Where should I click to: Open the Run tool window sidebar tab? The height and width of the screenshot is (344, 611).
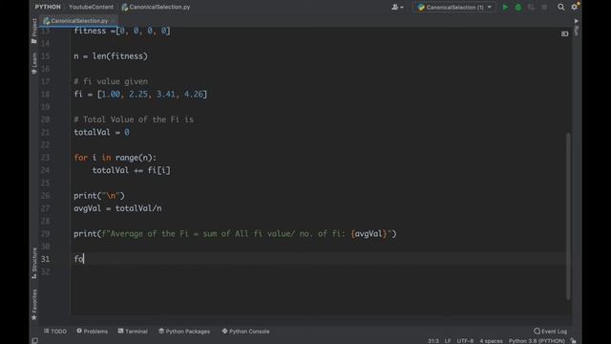coord(577,28)
